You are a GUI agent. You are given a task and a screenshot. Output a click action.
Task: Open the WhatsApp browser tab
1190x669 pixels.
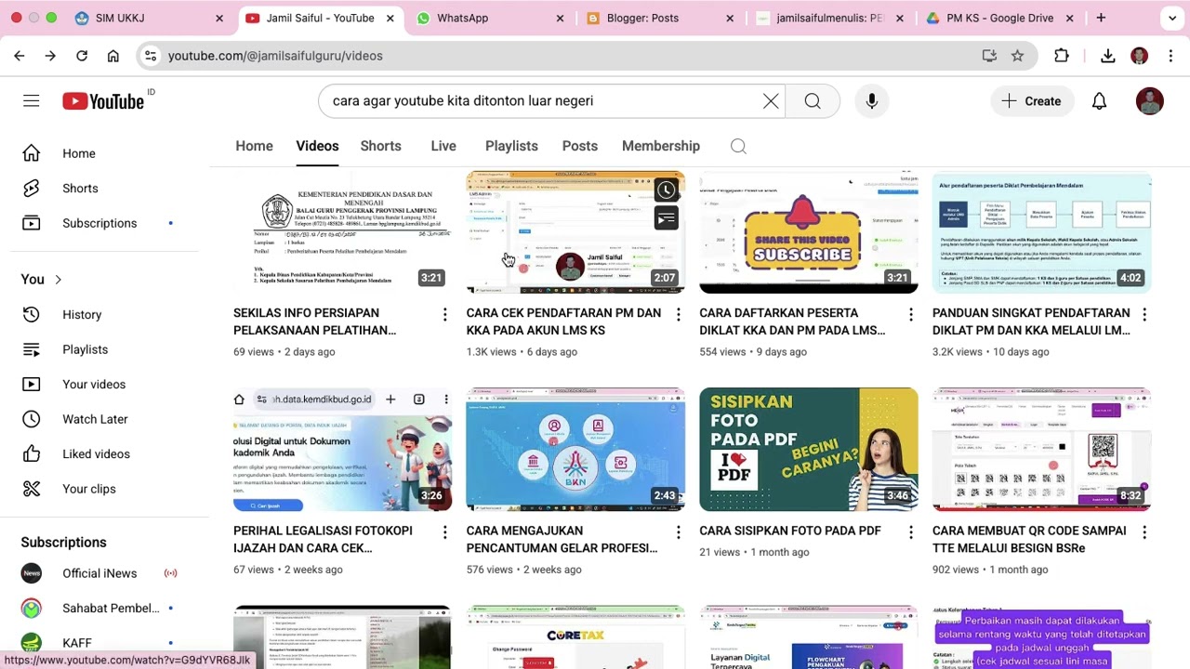pos(462,18)
